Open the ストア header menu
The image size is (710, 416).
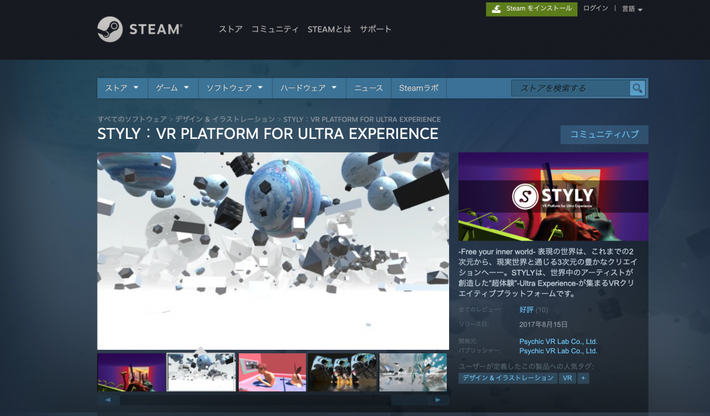click(231, 29)
